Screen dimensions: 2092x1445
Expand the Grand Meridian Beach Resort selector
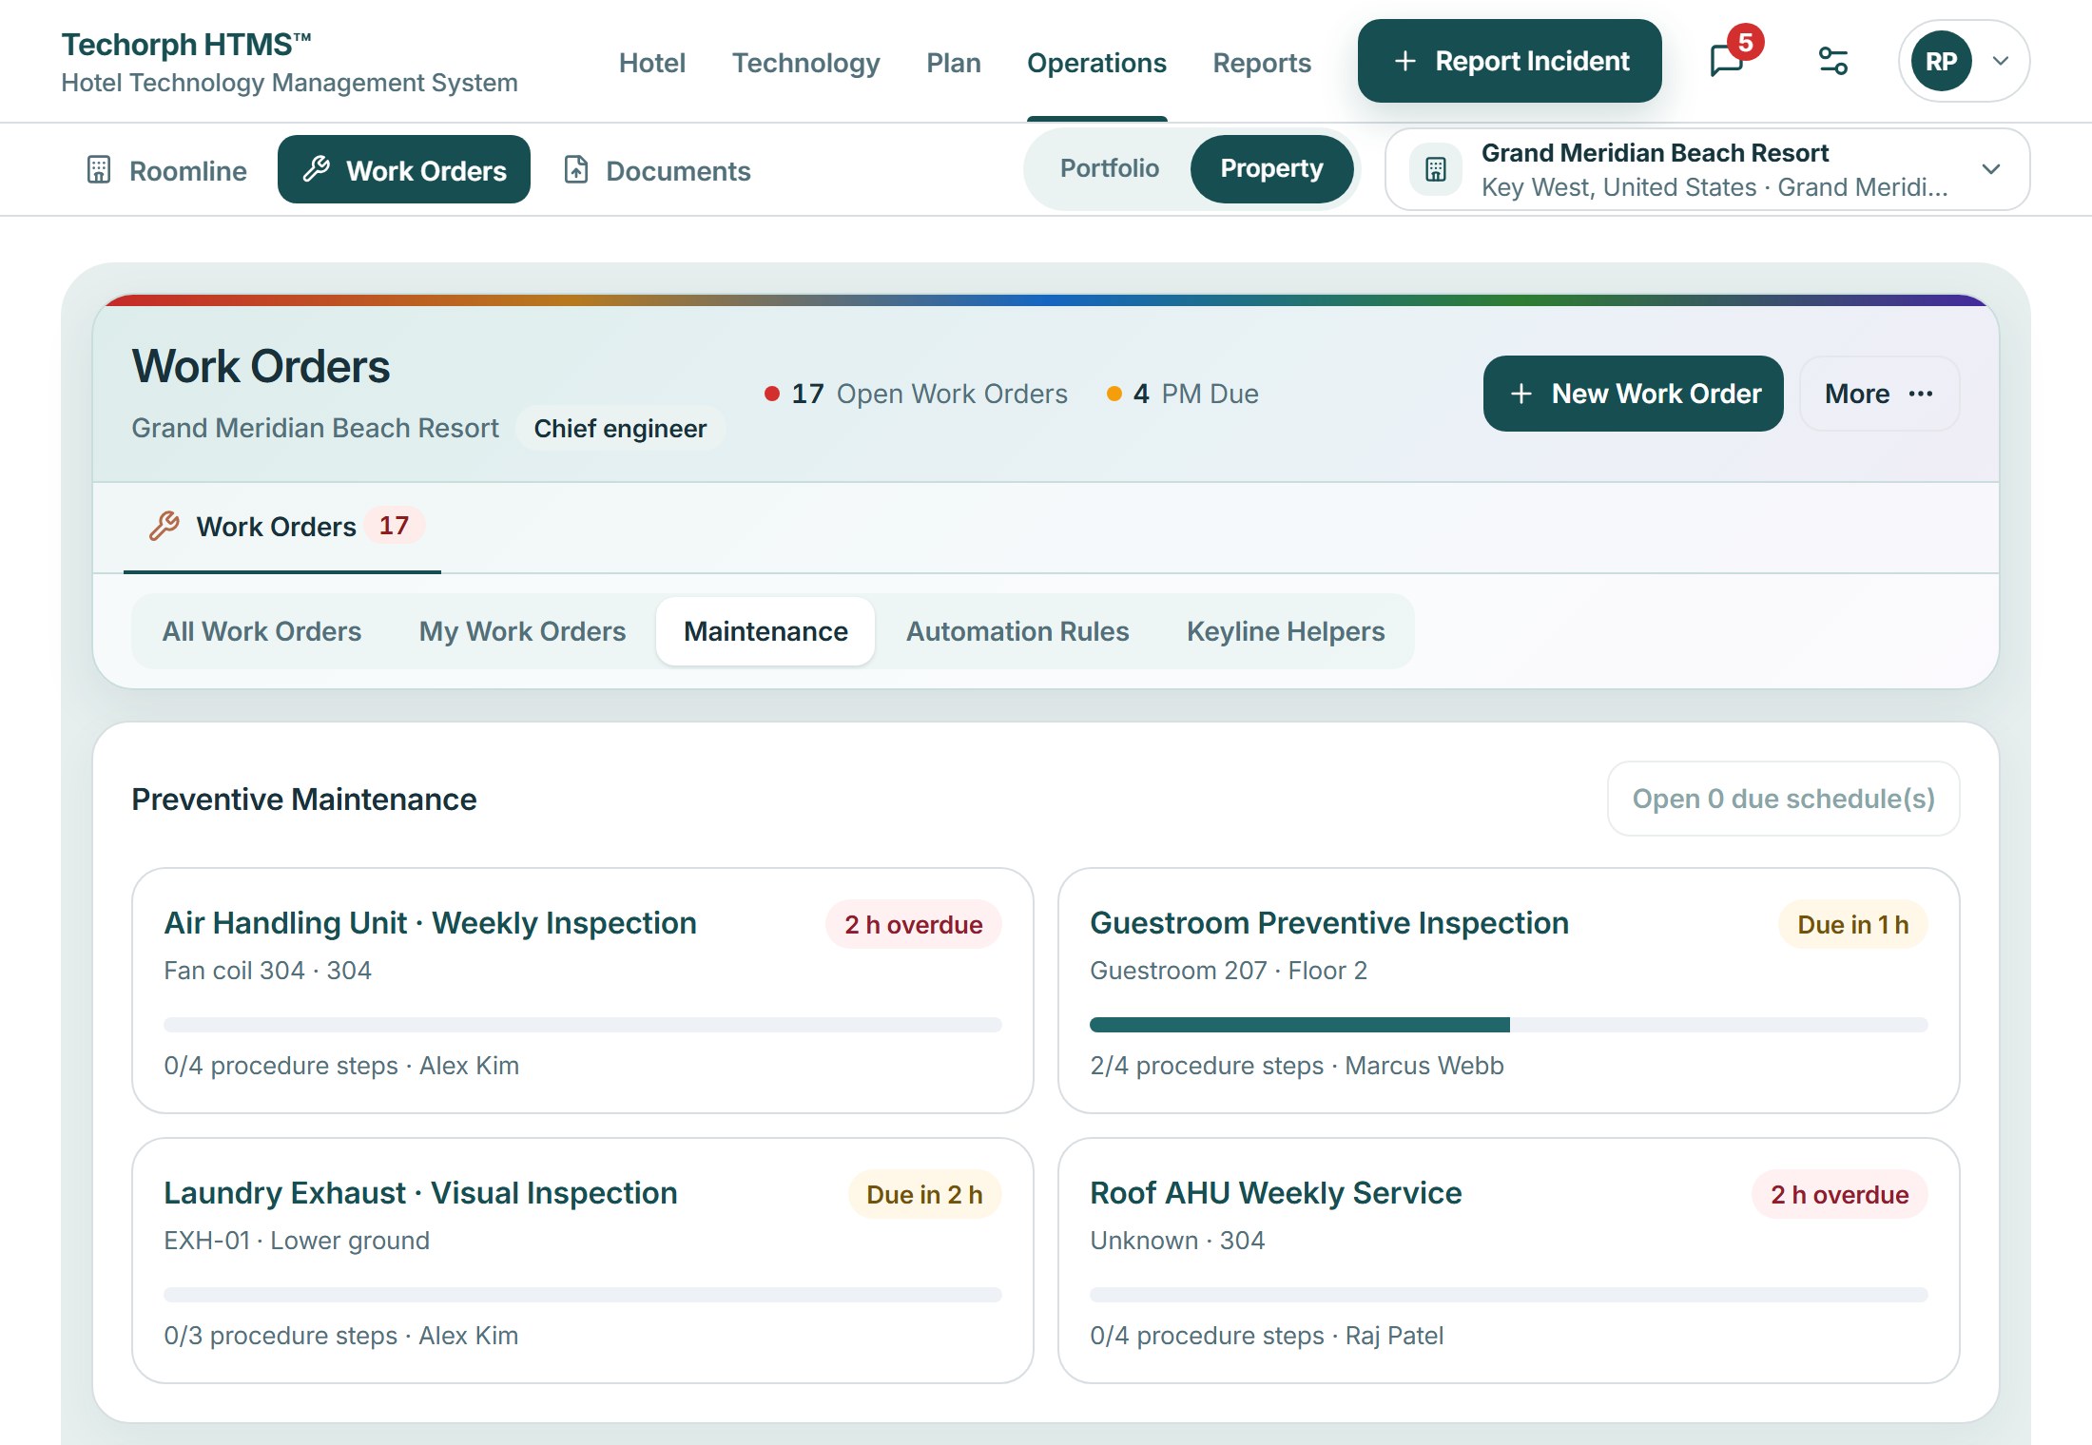tap(1707, 169)
